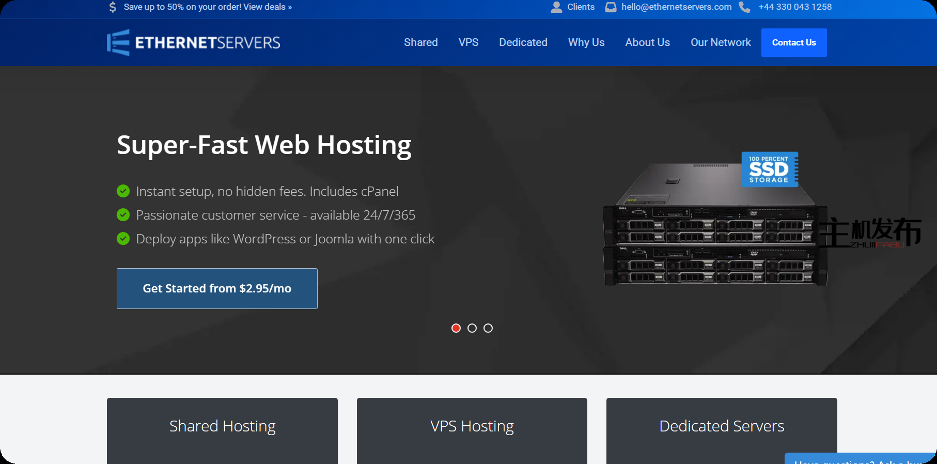937x464 pixels.
Task: Go to the Why Us page
Action: click(586, 42)
